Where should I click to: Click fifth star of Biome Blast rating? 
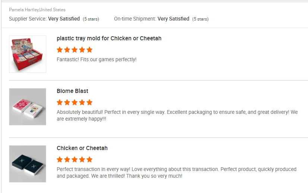click(89, 102)
